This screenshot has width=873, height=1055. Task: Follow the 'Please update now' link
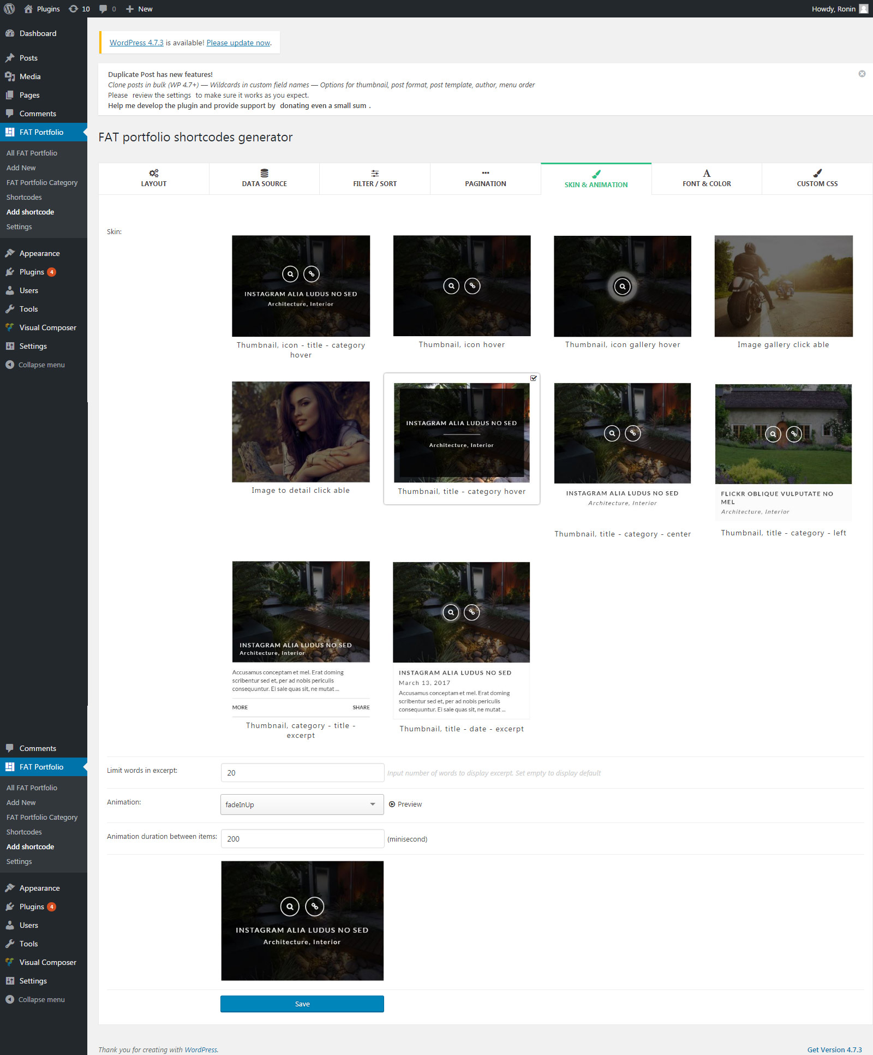238,43
